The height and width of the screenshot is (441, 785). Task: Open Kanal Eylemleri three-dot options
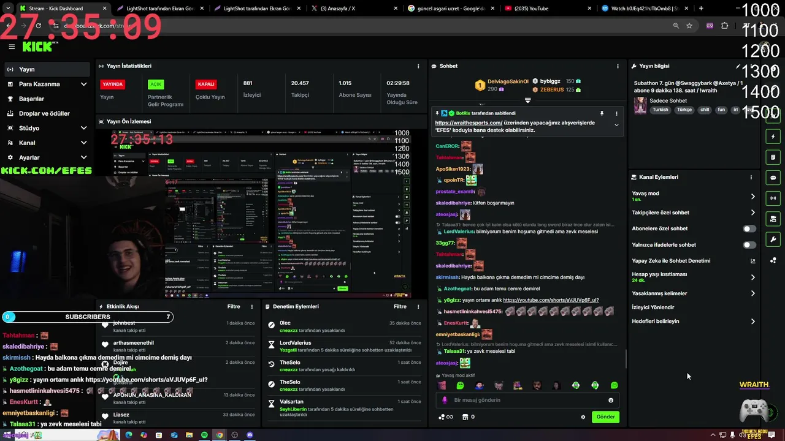pos(751,177)
